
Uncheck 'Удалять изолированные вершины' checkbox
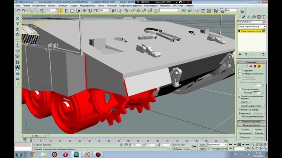tap(239, 97)
